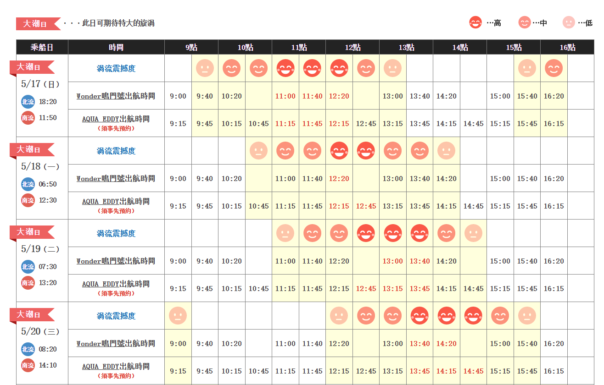Click the 5/20 low face above 9:00

178,316
